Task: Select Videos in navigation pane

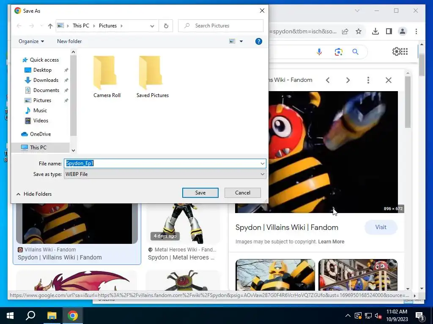Action: (x=36, y=121)
